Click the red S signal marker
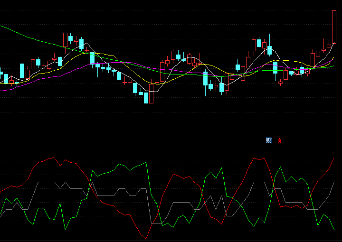 tap(280, 141)
